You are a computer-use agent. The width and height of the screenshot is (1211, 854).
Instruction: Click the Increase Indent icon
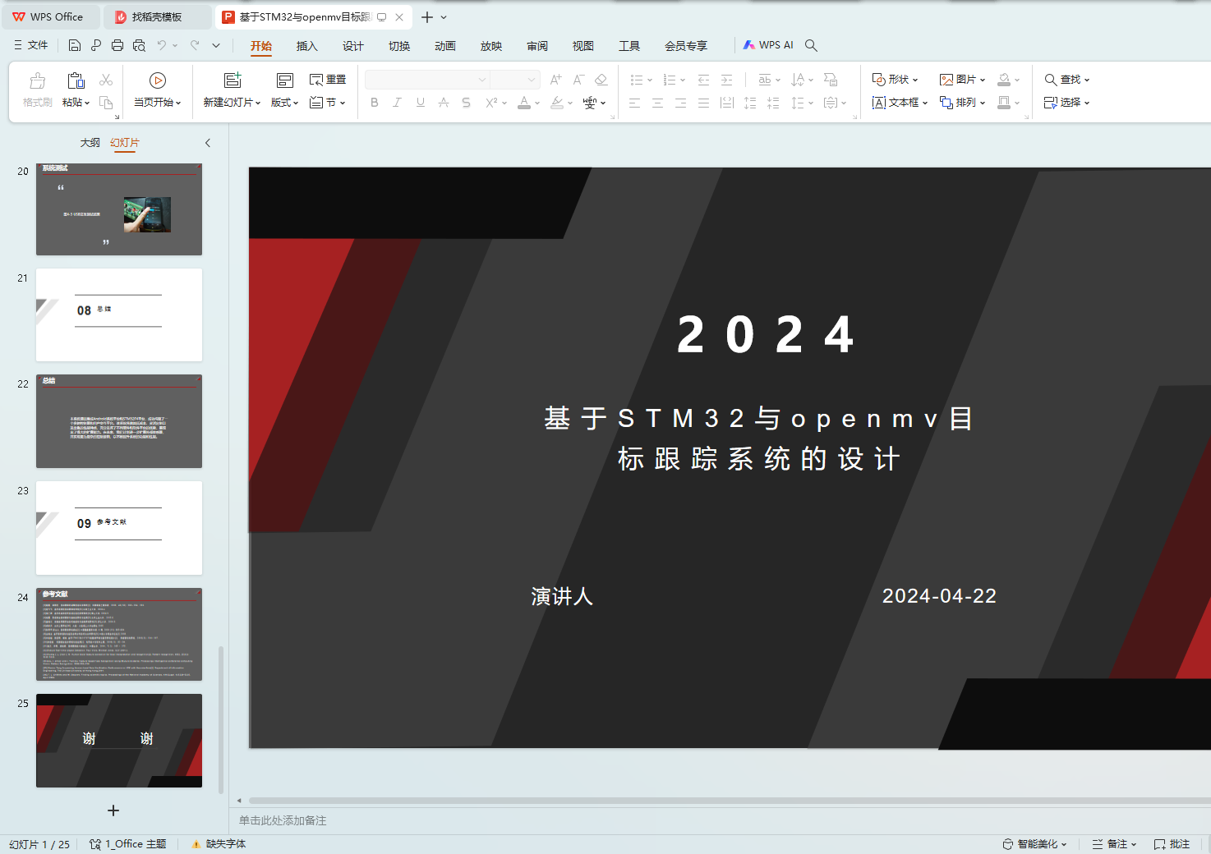point(726,80)
